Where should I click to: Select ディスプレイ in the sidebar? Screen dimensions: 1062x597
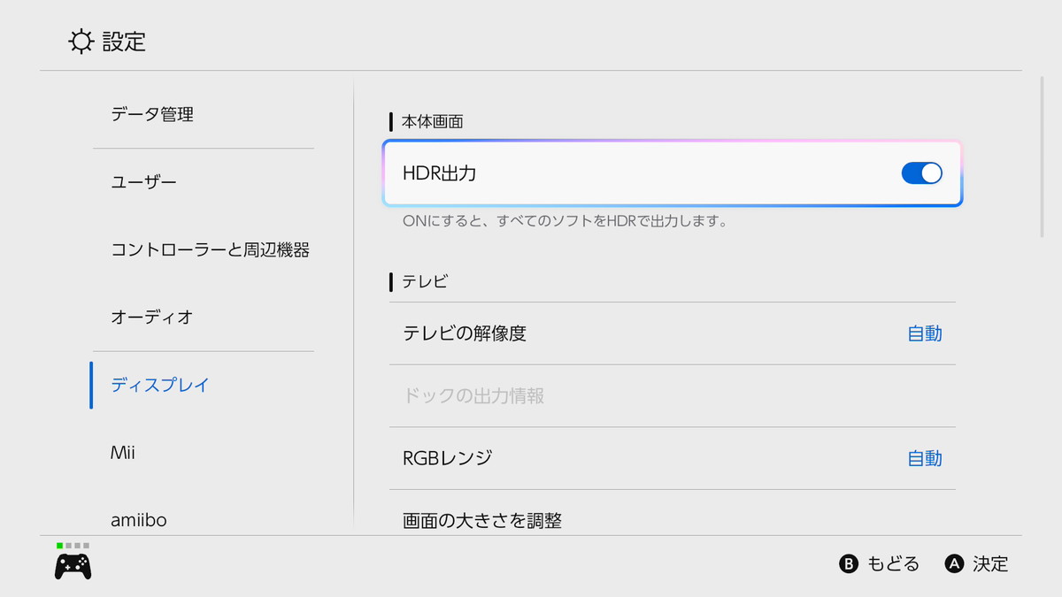click(x=160, y=385)
